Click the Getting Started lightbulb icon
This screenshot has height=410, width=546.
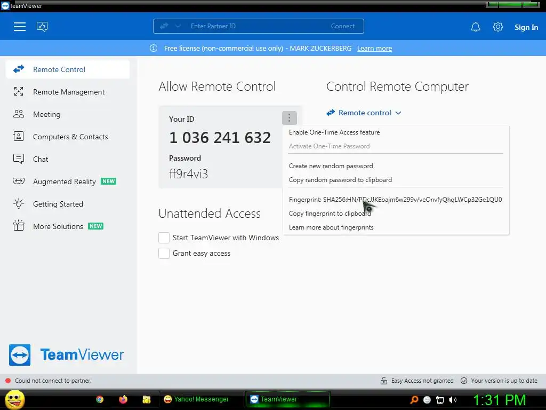point(19,203)
